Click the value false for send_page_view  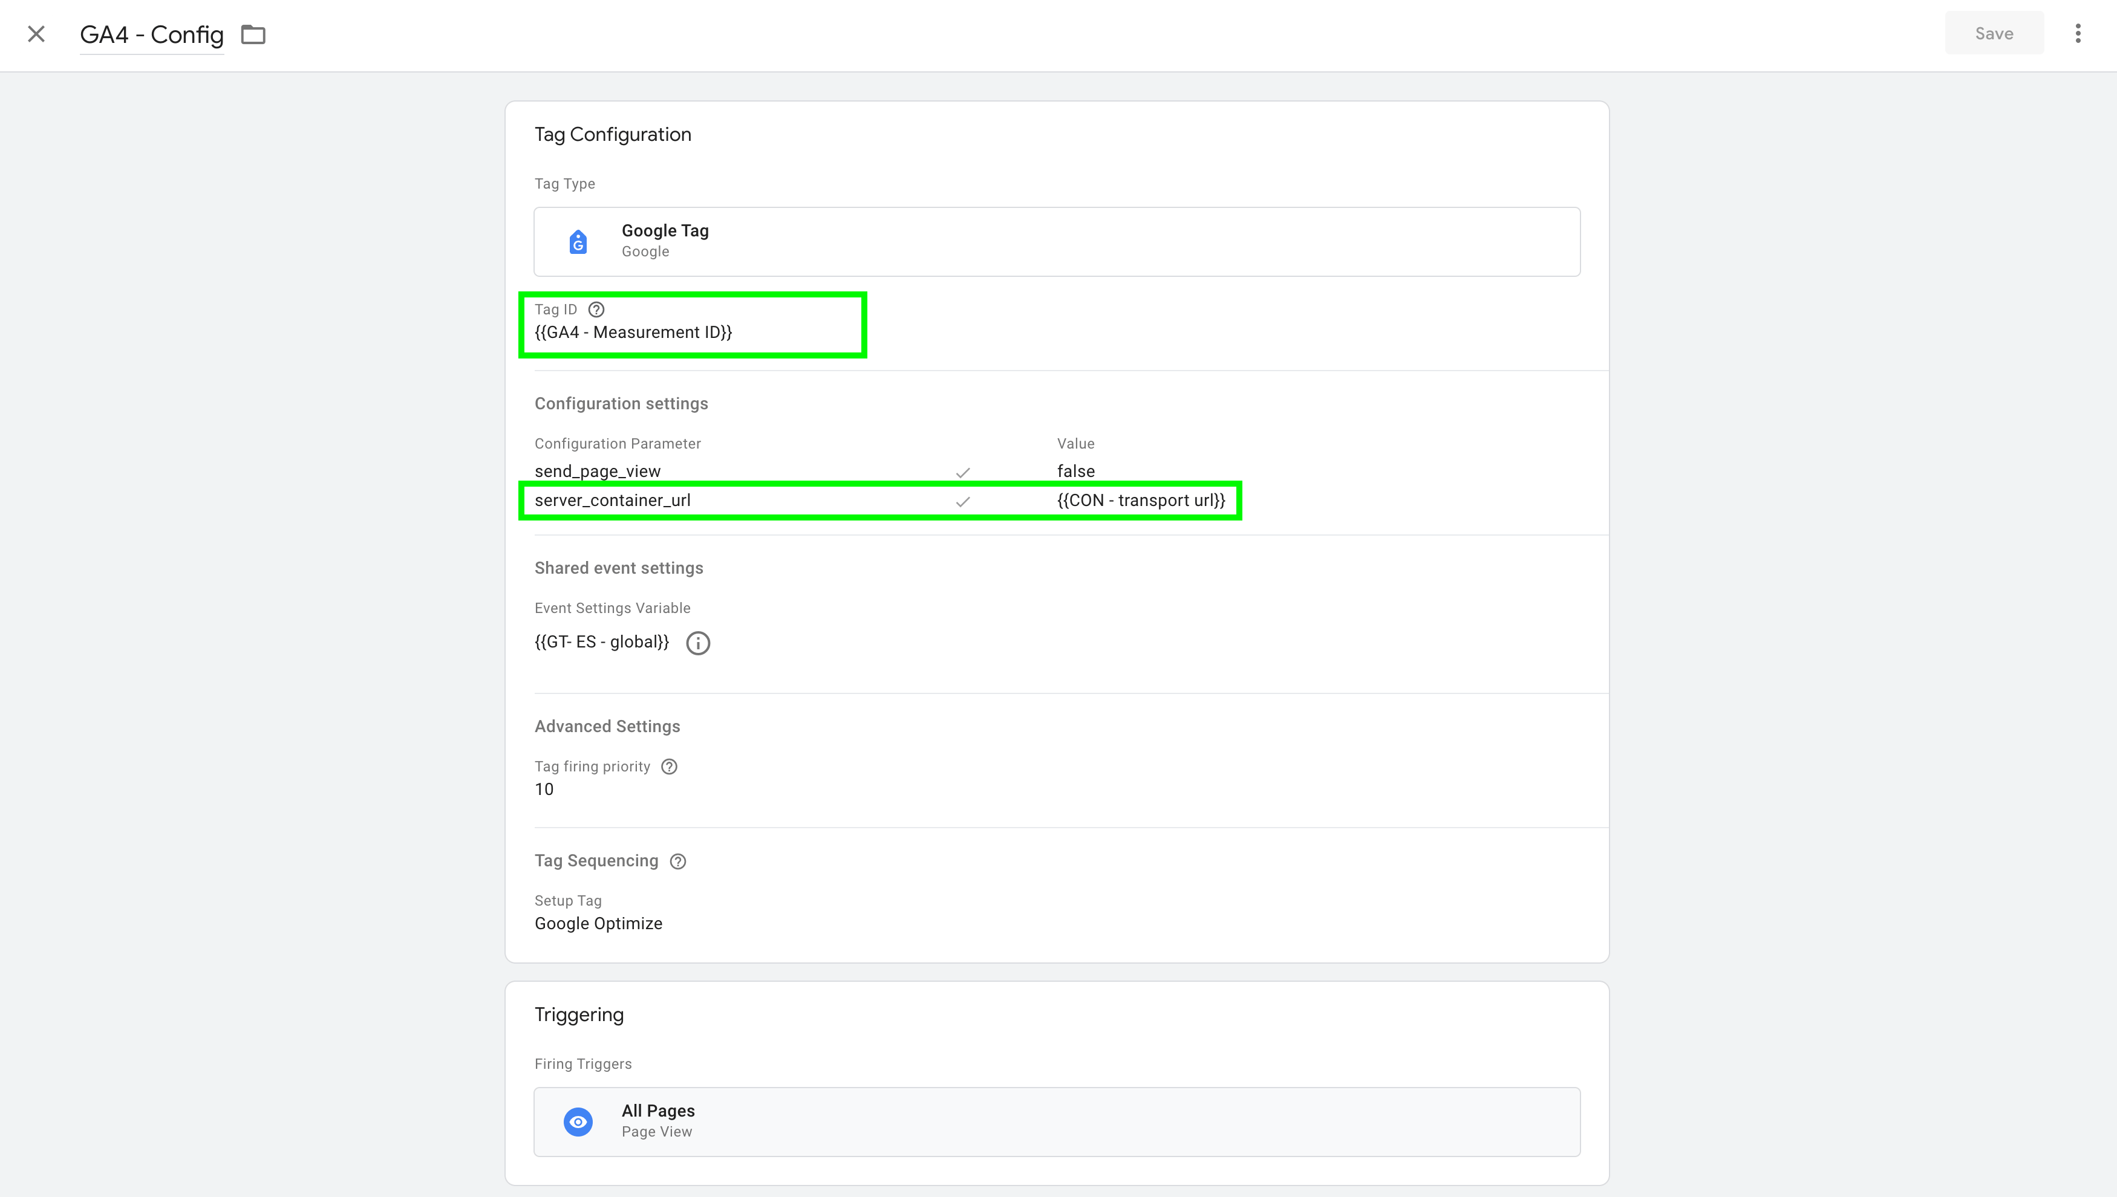click(x=1076, y=471)
